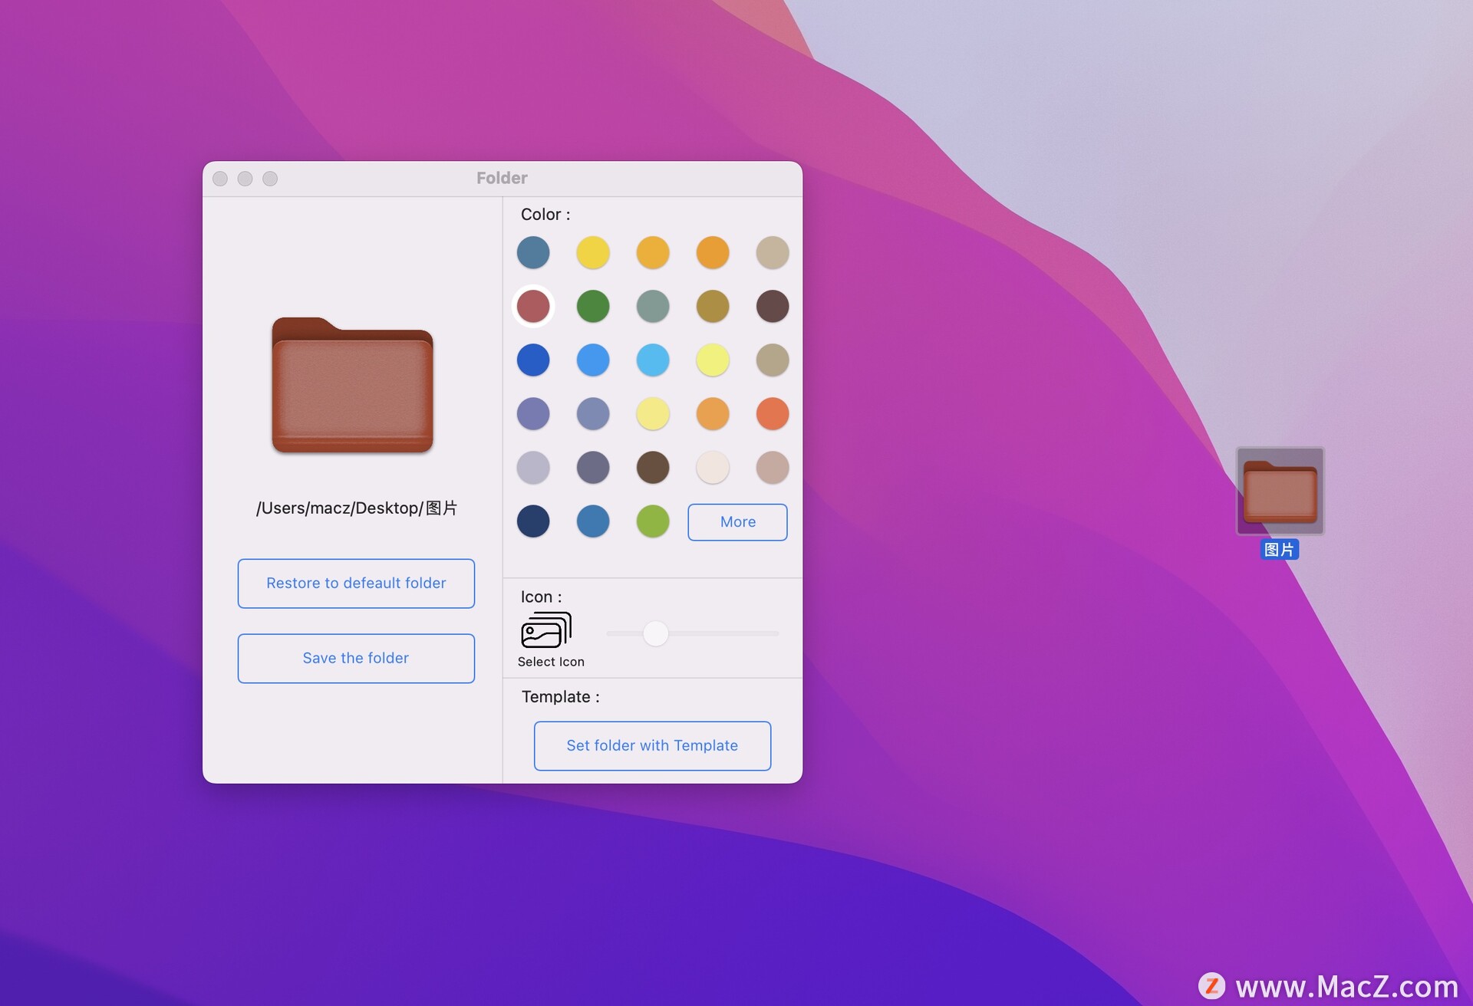Viewport: 1473px width, 1006px height.
Task: Select the royal blue swatch in third row
Action: pyautogui.click(x=533, y=360)
